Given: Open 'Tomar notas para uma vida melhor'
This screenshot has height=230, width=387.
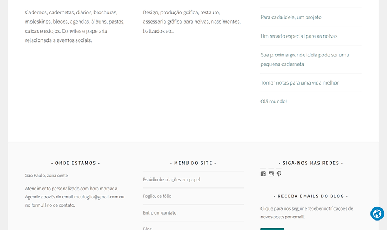Looking at the screenshot, I should pyautogui.click(x=300, y=83).
